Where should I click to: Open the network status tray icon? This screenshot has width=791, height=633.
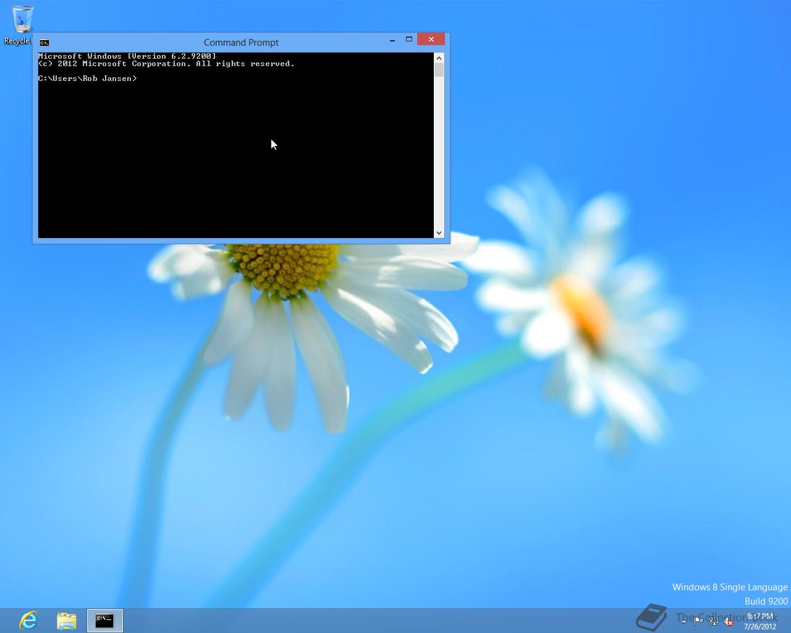click(714, 621)
